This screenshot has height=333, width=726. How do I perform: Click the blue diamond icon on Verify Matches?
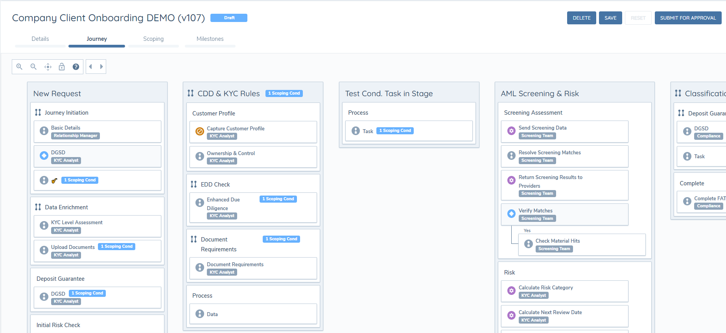tap(511, 214)
